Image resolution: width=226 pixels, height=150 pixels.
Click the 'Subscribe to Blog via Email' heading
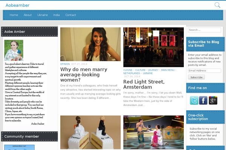pyautogui.click(x=203, y=44)
